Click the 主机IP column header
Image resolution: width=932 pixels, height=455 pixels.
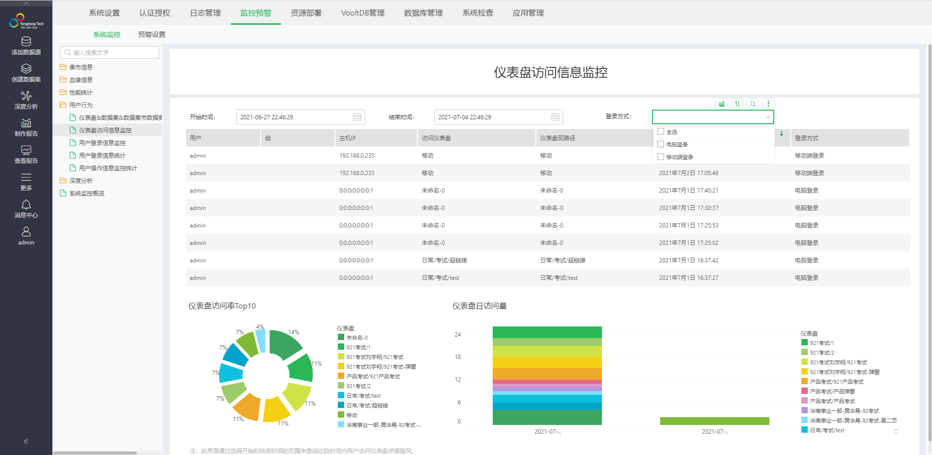(376, 138)
